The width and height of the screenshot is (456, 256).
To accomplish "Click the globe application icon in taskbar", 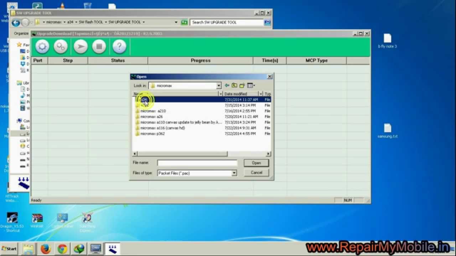I will [79, 249].
